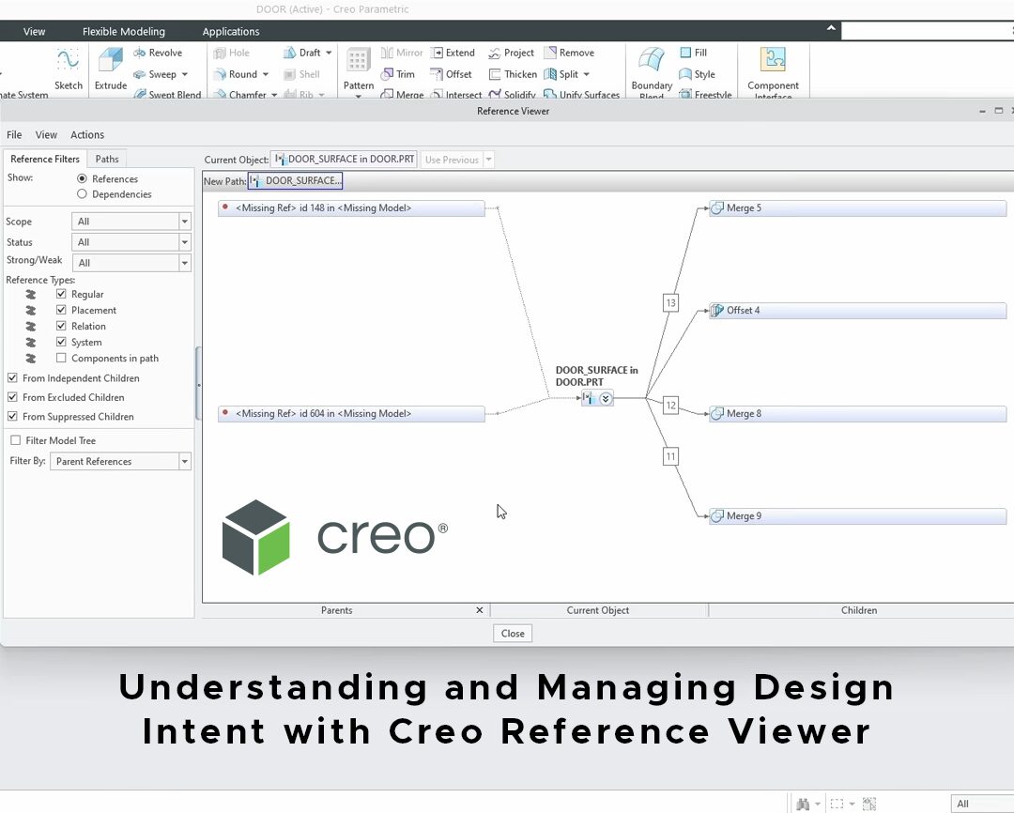Choose the Remove tool
1014x813 pixels.
[x=569, y=53]
